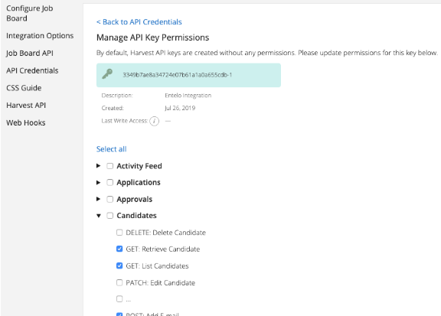The height and width of the screenshot is (316, 441).
Task: Click the key icon beside API key
Action: tap(107, 74)
